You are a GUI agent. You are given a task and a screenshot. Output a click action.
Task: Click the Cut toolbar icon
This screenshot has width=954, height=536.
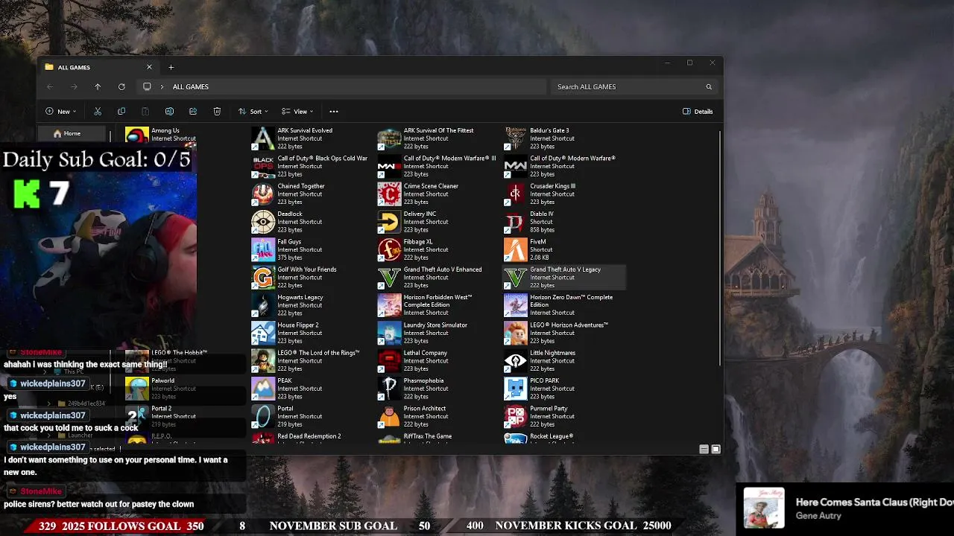click(98, 112)
